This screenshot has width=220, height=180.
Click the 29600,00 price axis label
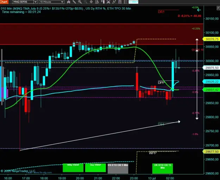tap(212, 173)
